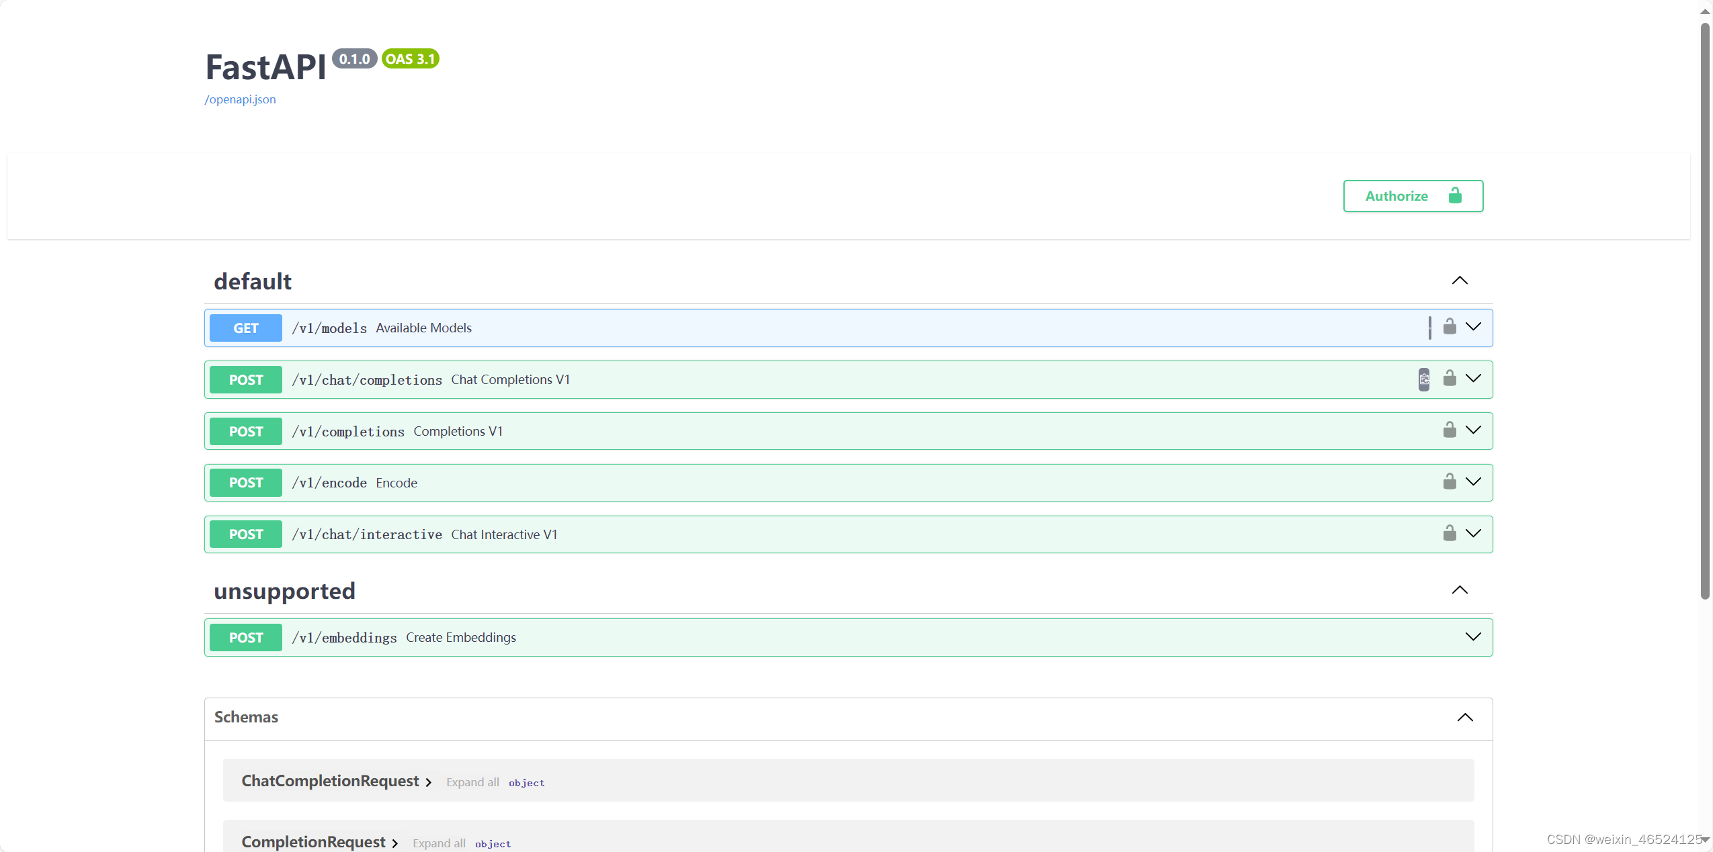1713x852 pixels.
Task: Expand the /v1/completions operation arrow
Action: click(1473, 430)
